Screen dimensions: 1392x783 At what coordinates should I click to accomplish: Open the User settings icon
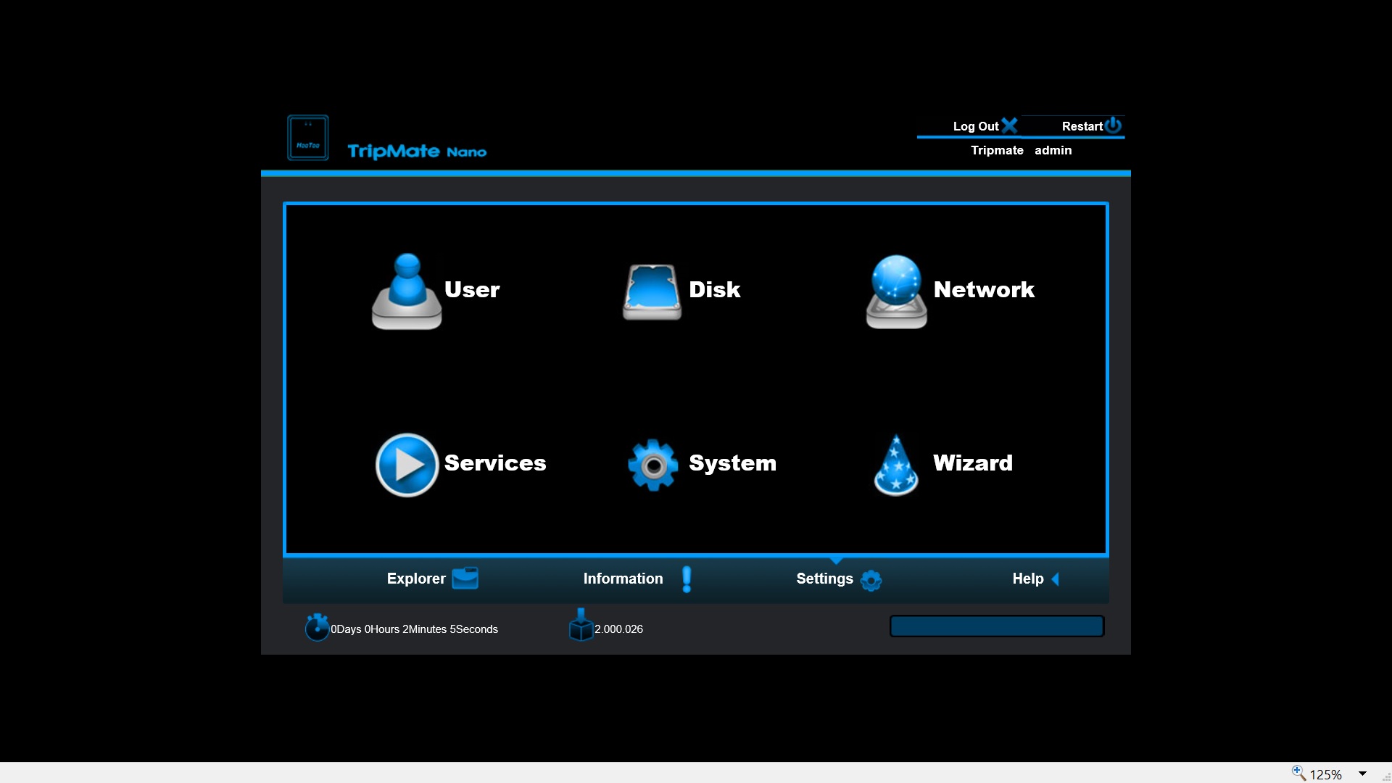(x=407, y=291)
